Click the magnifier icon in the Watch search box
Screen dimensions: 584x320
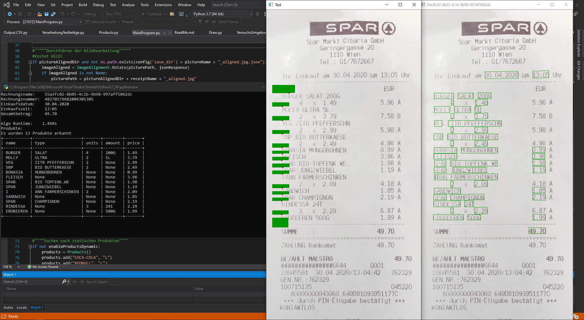[64, 282]
